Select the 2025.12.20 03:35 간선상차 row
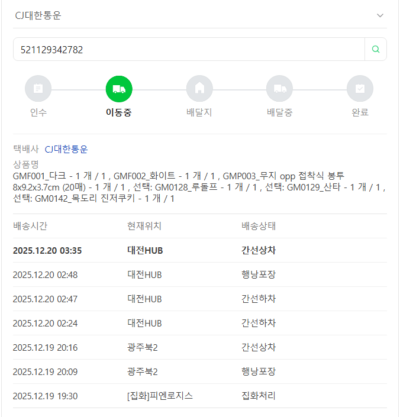The height and width of the screenshot is (417, 400). coord(199,250)
